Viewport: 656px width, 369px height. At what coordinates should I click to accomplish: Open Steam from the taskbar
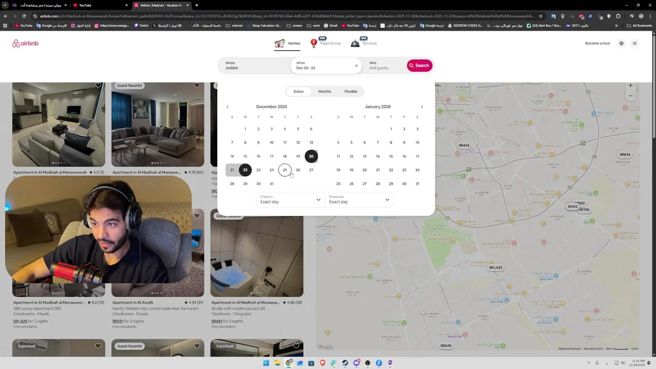point(345,363)
